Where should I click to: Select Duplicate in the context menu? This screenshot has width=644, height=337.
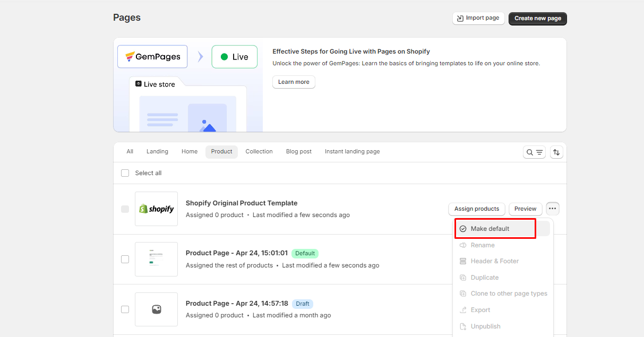484,277
